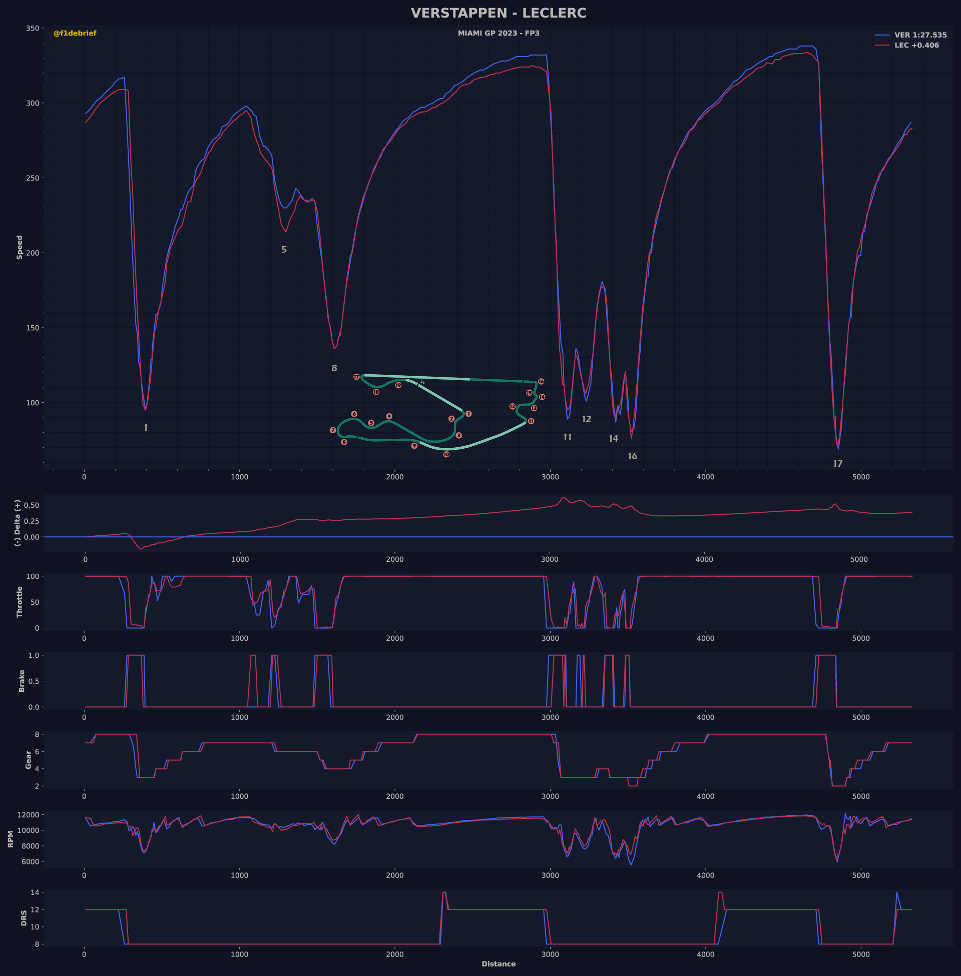Screen dimensions: 961x976
Task: Click the VERSTAPPEN - LECLERC chart title
Action: pyautogui.click(x=498, y=13)
